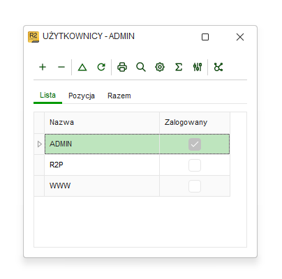Viewport: 282px width, 279px height.
Task: Refresh the user list
Action: 101,67
